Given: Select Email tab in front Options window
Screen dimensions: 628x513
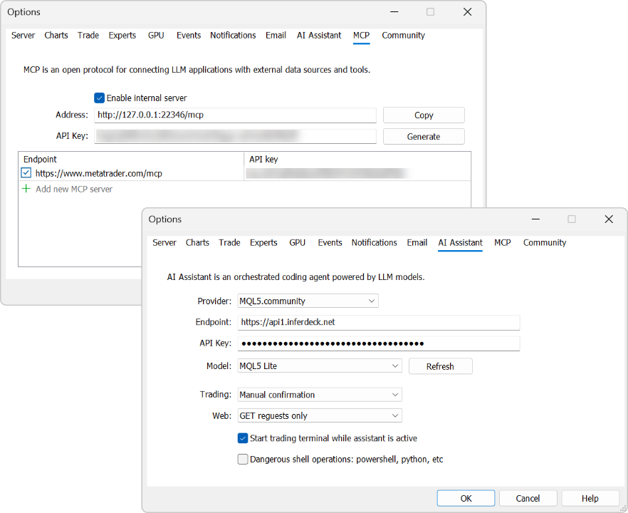Looking at the screenshot, I should (417, 242).
